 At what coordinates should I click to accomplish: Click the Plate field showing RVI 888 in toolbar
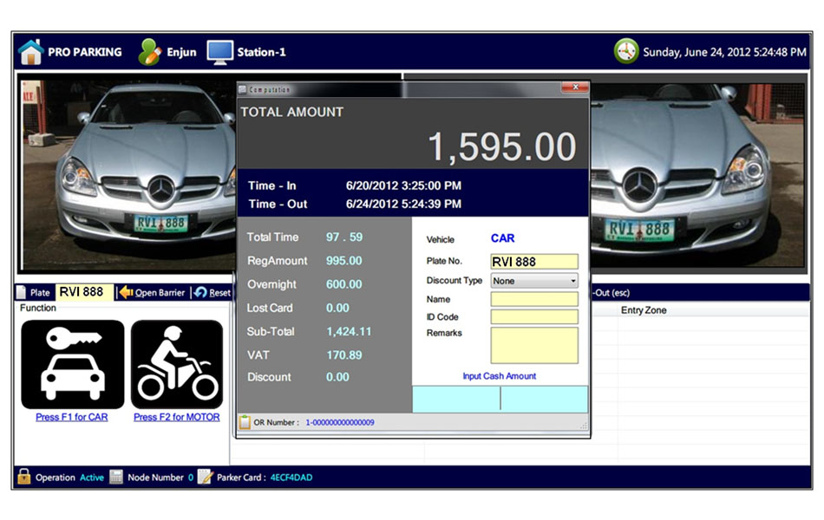(x=84, y=292)
